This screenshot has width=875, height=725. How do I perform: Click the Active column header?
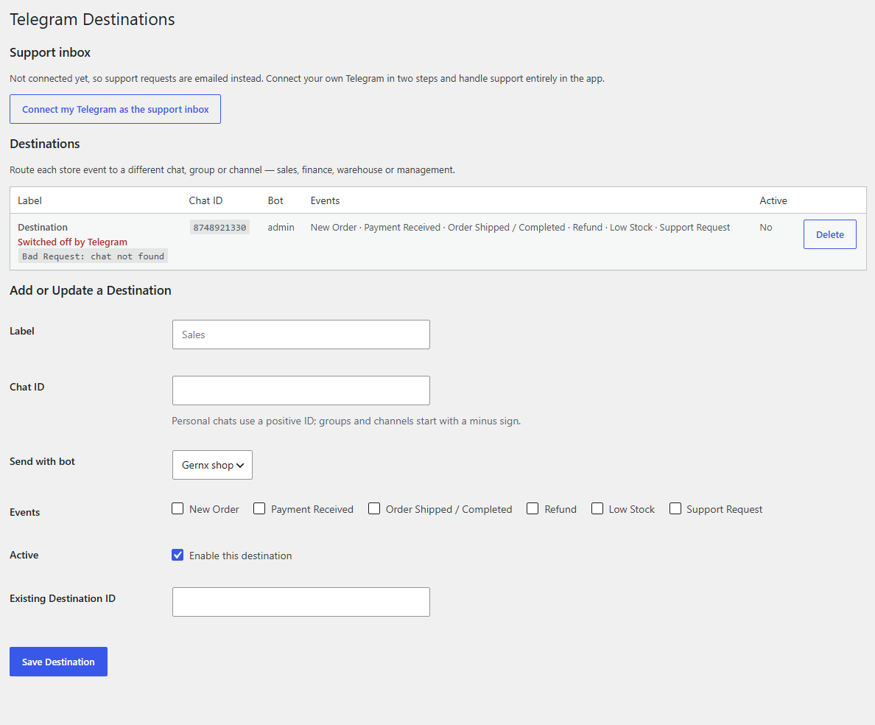[x=773, y=200]
